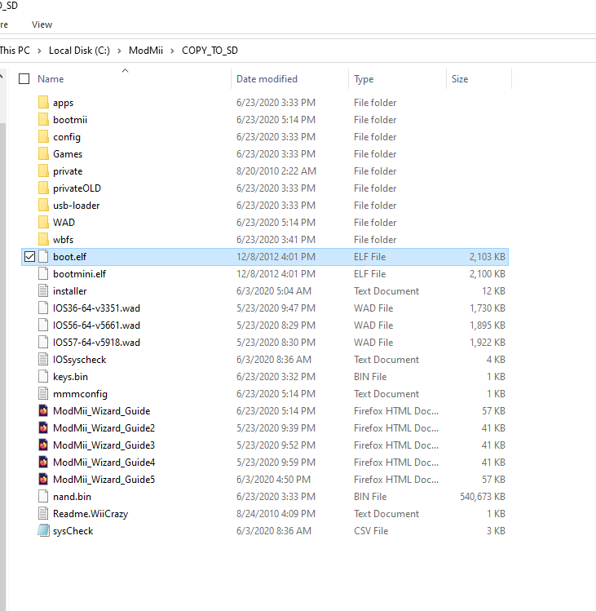This screenshot has height=611, width=596.
Task: Click the COPY_TO_SD breadcrumb
Action: [210, 51]
